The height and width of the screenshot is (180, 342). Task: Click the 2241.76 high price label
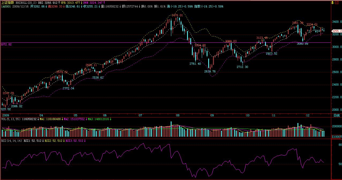point(8,93)
